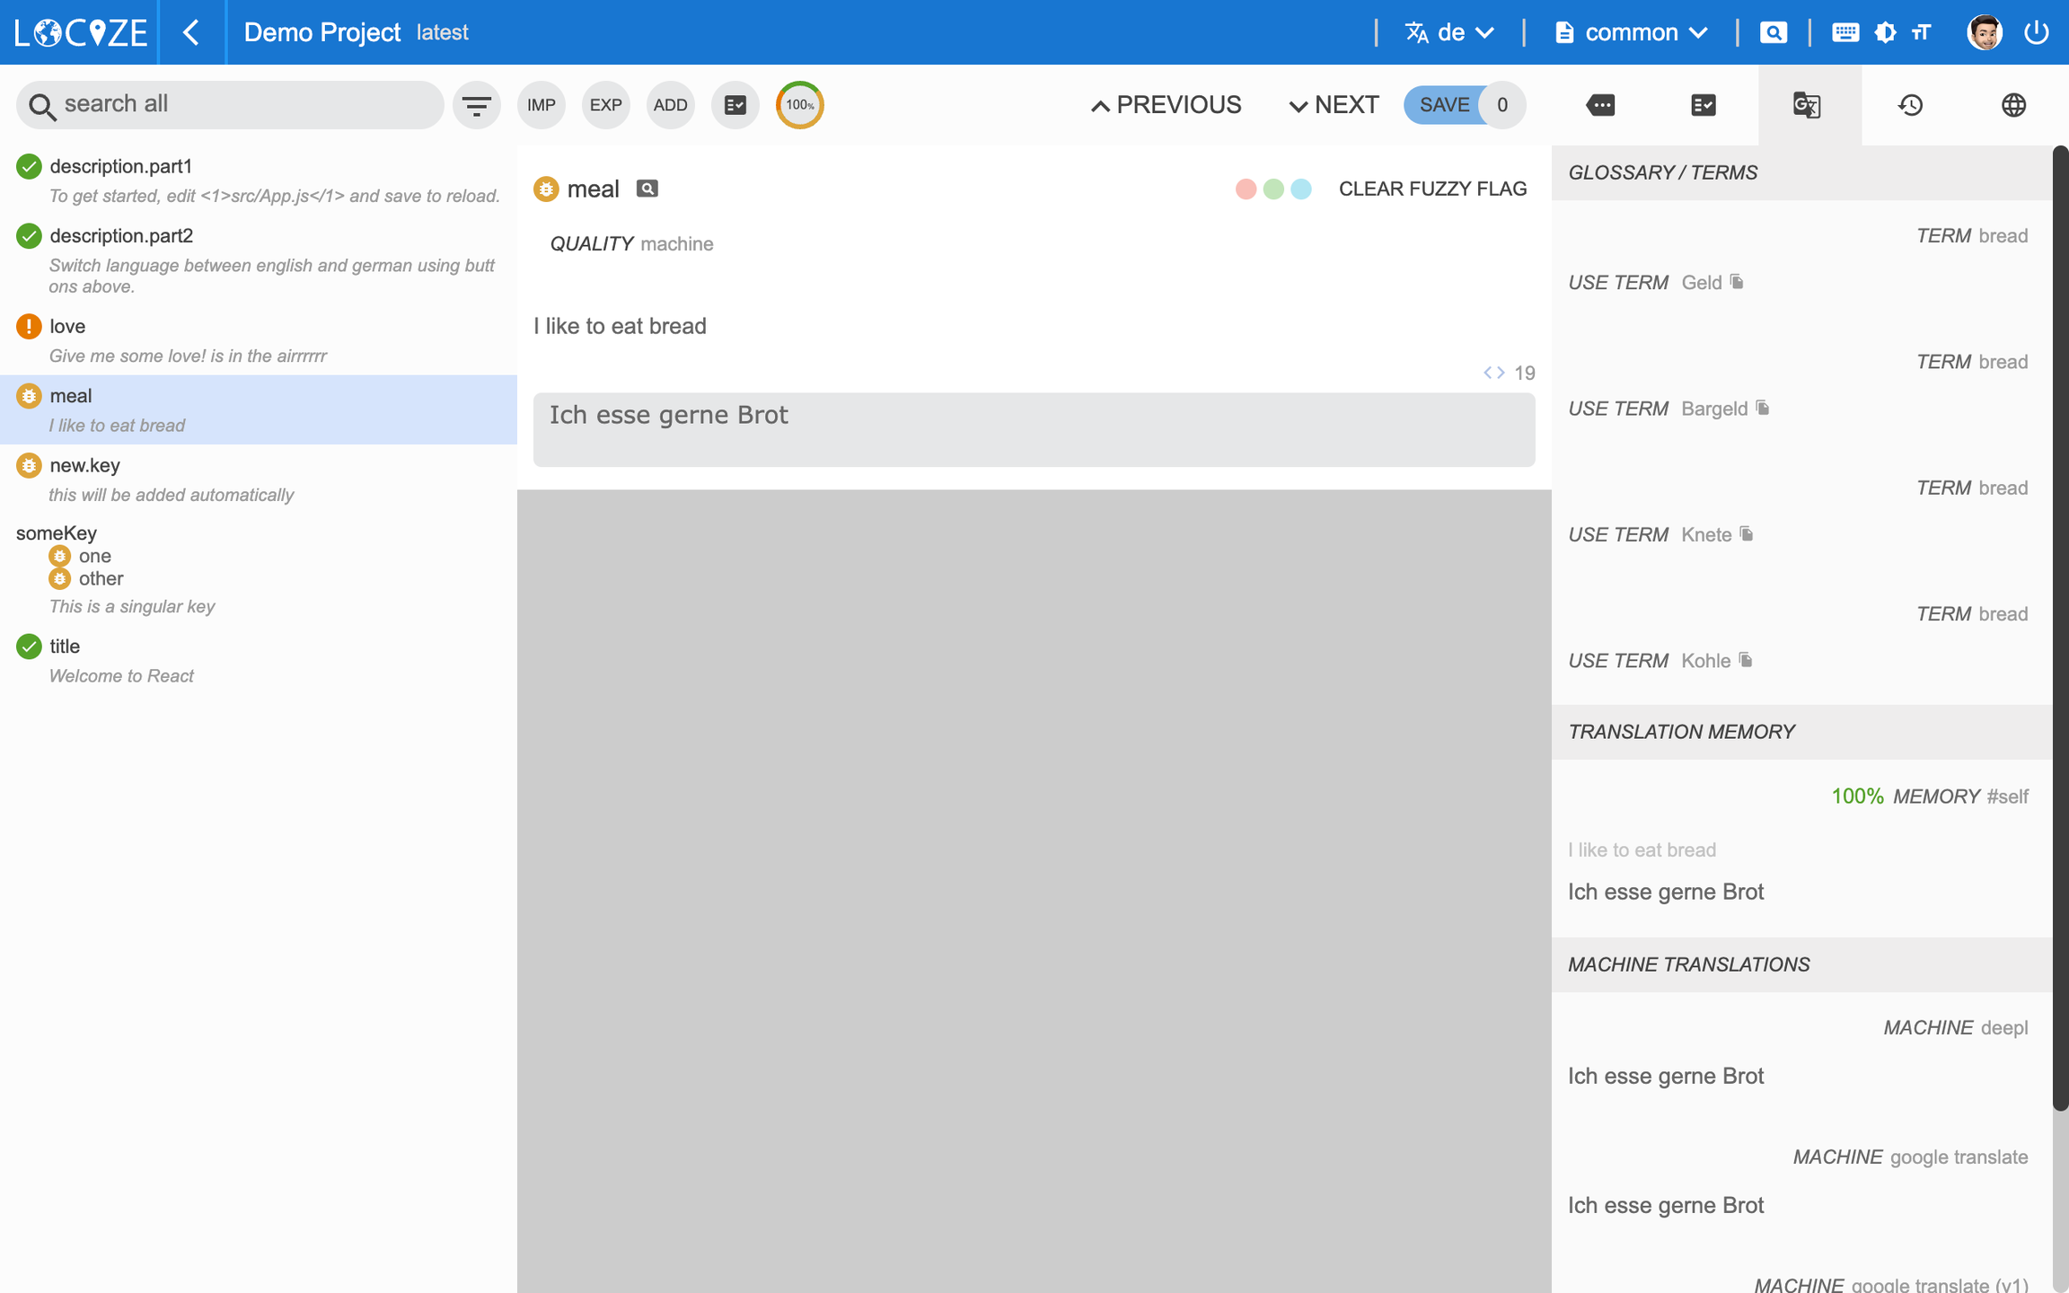Switch to the machine translation tab
The width and height of the screenshot is (2069, 1293).
click(x=1807, y=105)
